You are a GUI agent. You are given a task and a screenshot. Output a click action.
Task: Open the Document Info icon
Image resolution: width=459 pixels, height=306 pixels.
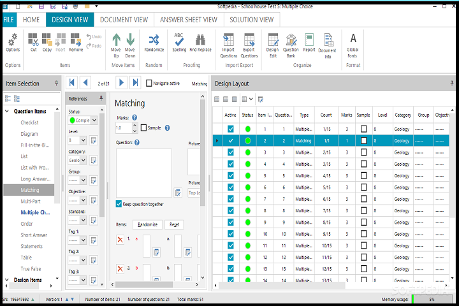click(x=327, y=41)
